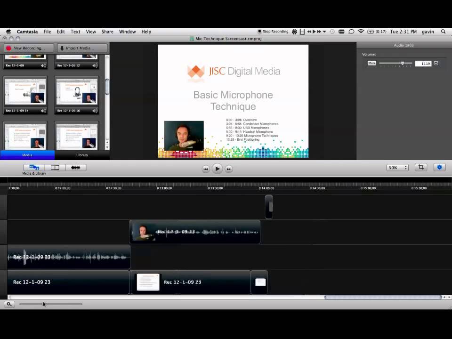Click the Import Media button

(82, 48)
